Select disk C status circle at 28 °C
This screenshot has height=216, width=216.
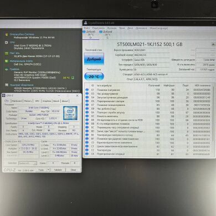click(x=101, y=32)
